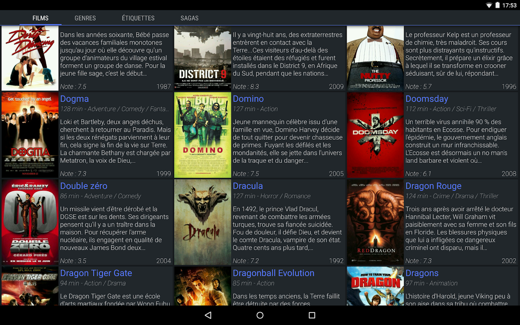
Task: Open the District 9 poster
Action: tap(203, 58)
